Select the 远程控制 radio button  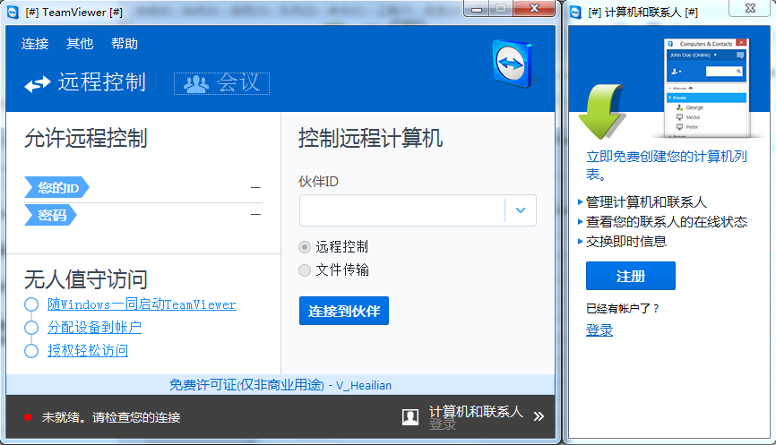305,247
